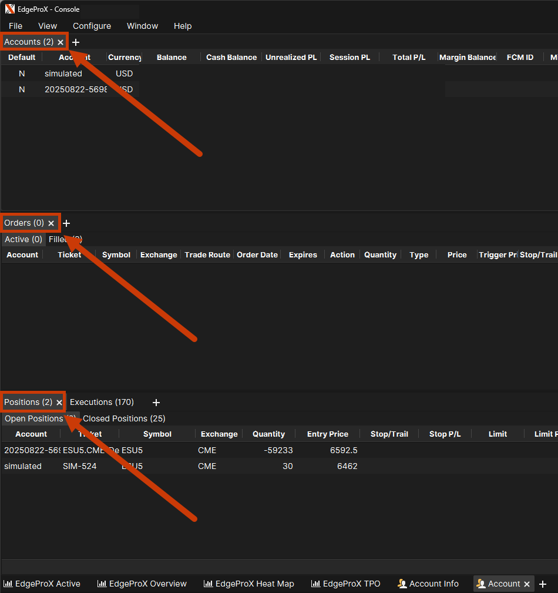The width and height of the screenshot is (558, 593).
Task: Open the EdgeProX Heat Map workspace
Action: click(248, 584)
